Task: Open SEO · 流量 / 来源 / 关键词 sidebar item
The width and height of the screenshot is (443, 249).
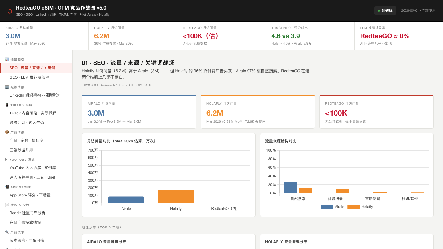Action: point(36,68)
